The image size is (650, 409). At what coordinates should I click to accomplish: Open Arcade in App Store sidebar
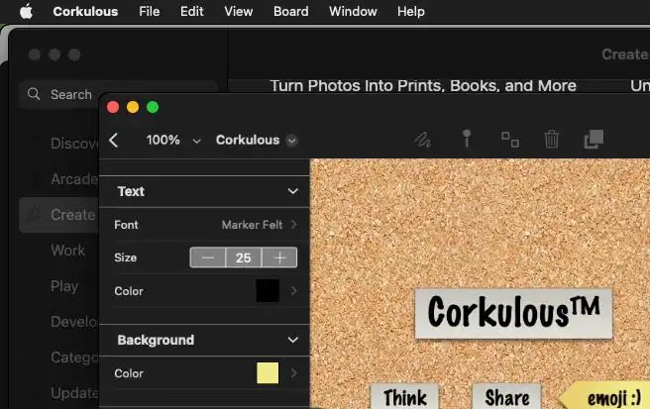[74, 179]
